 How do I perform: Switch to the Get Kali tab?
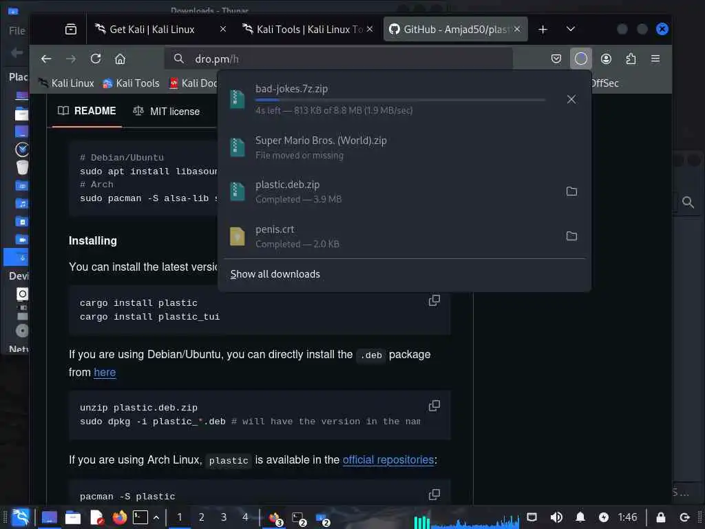[152, 29]
